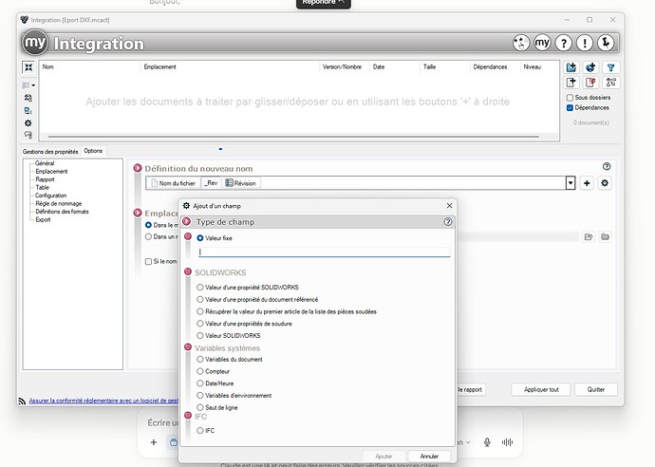Collapse the Définition du nouveau nom section
The image size is (655, 467).
(138, 168)
